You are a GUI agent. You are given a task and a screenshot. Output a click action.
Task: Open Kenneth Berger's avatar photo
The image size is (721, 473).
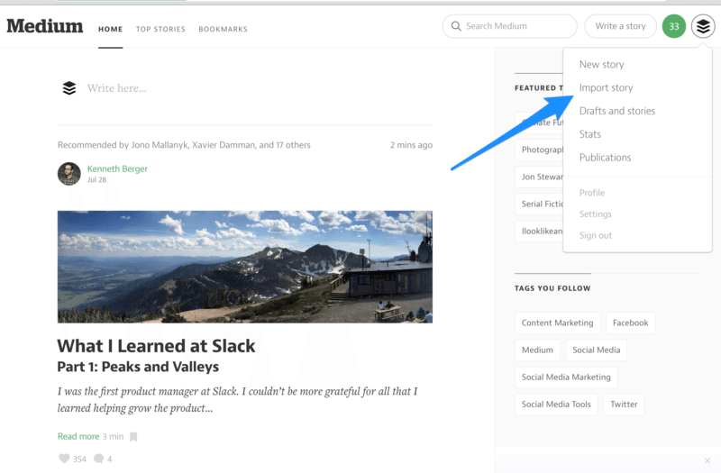click(69, 174)
